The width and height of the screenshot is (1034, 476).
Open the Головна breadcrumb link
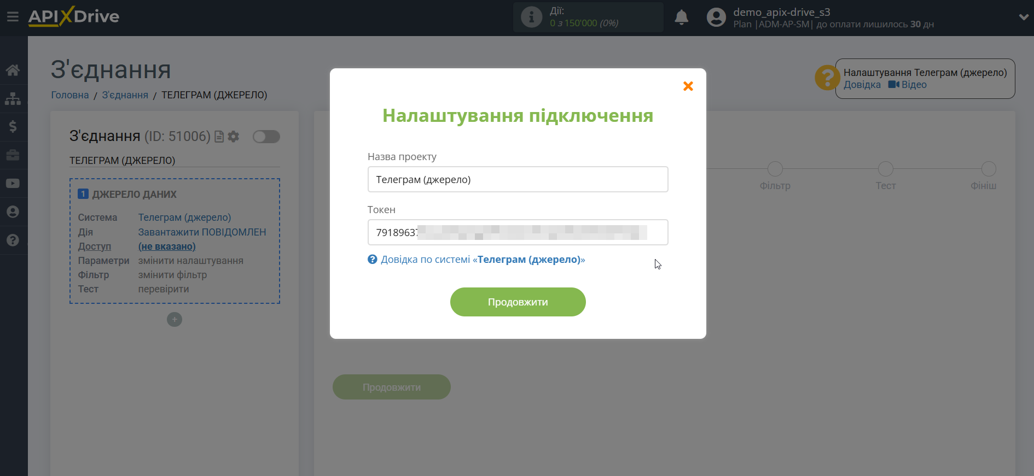[x=70, y=95]
